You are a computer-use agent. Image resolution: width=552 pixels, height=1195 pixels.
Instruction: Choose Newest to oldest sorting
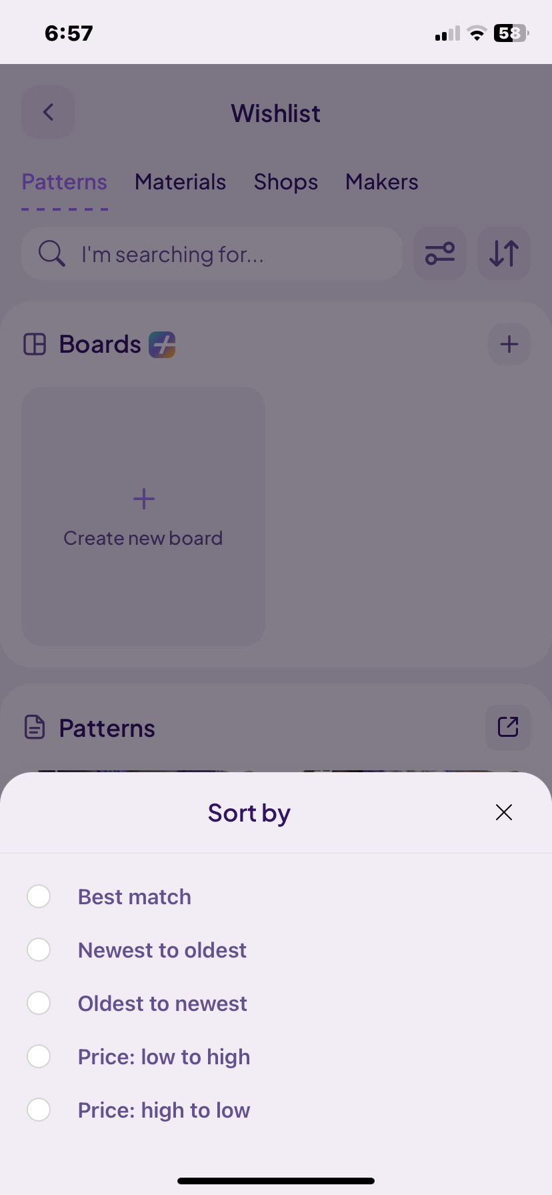39,950
